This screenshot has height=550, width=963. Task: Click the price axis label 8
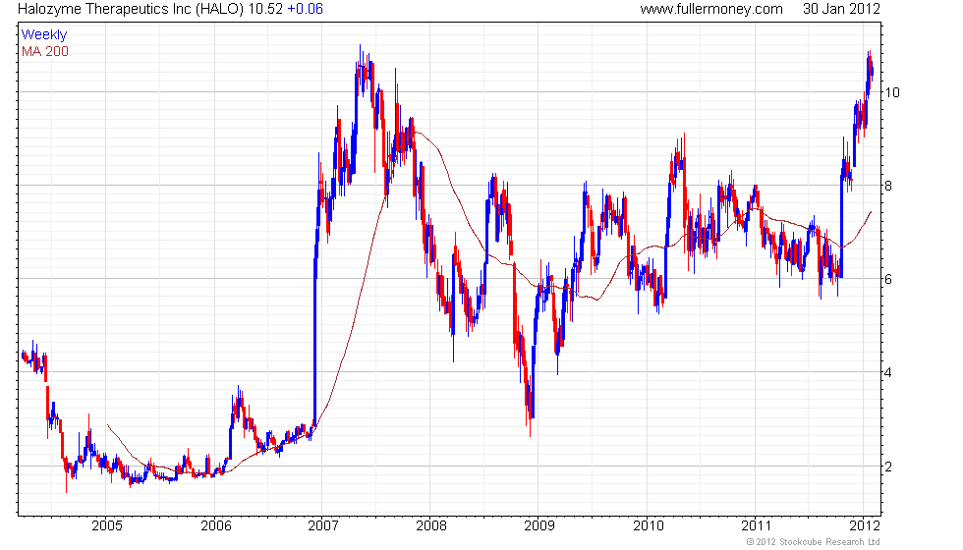point(888,186)
